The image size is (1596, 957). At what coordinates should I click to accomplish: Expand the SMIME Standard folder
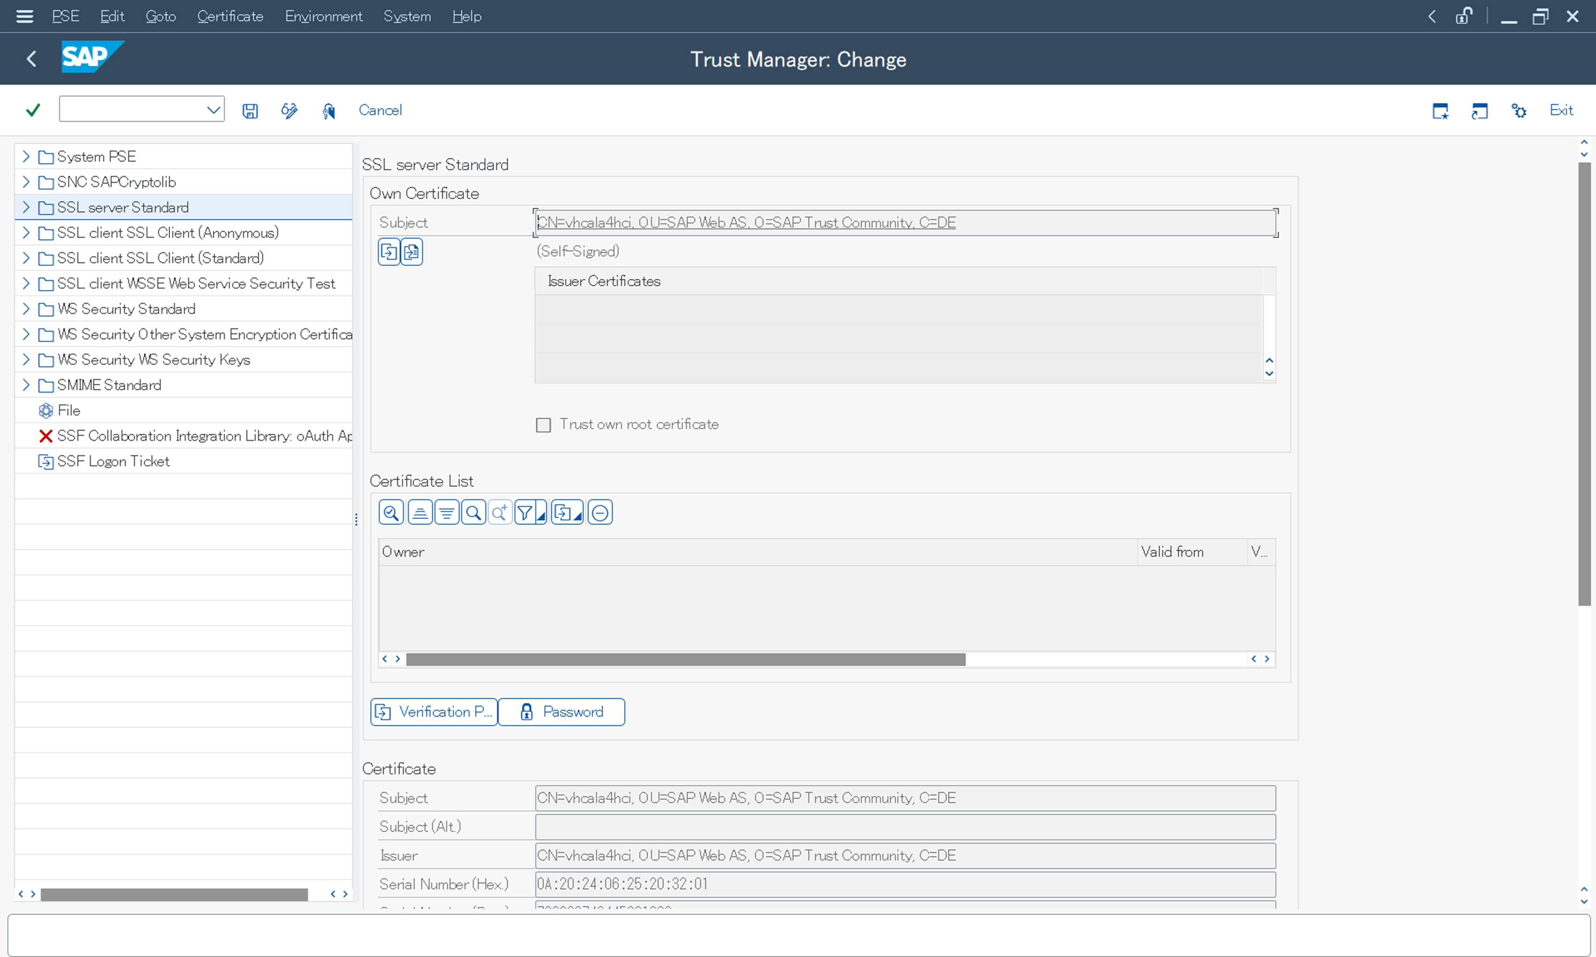pyautogui.click(x=26, y=384)
